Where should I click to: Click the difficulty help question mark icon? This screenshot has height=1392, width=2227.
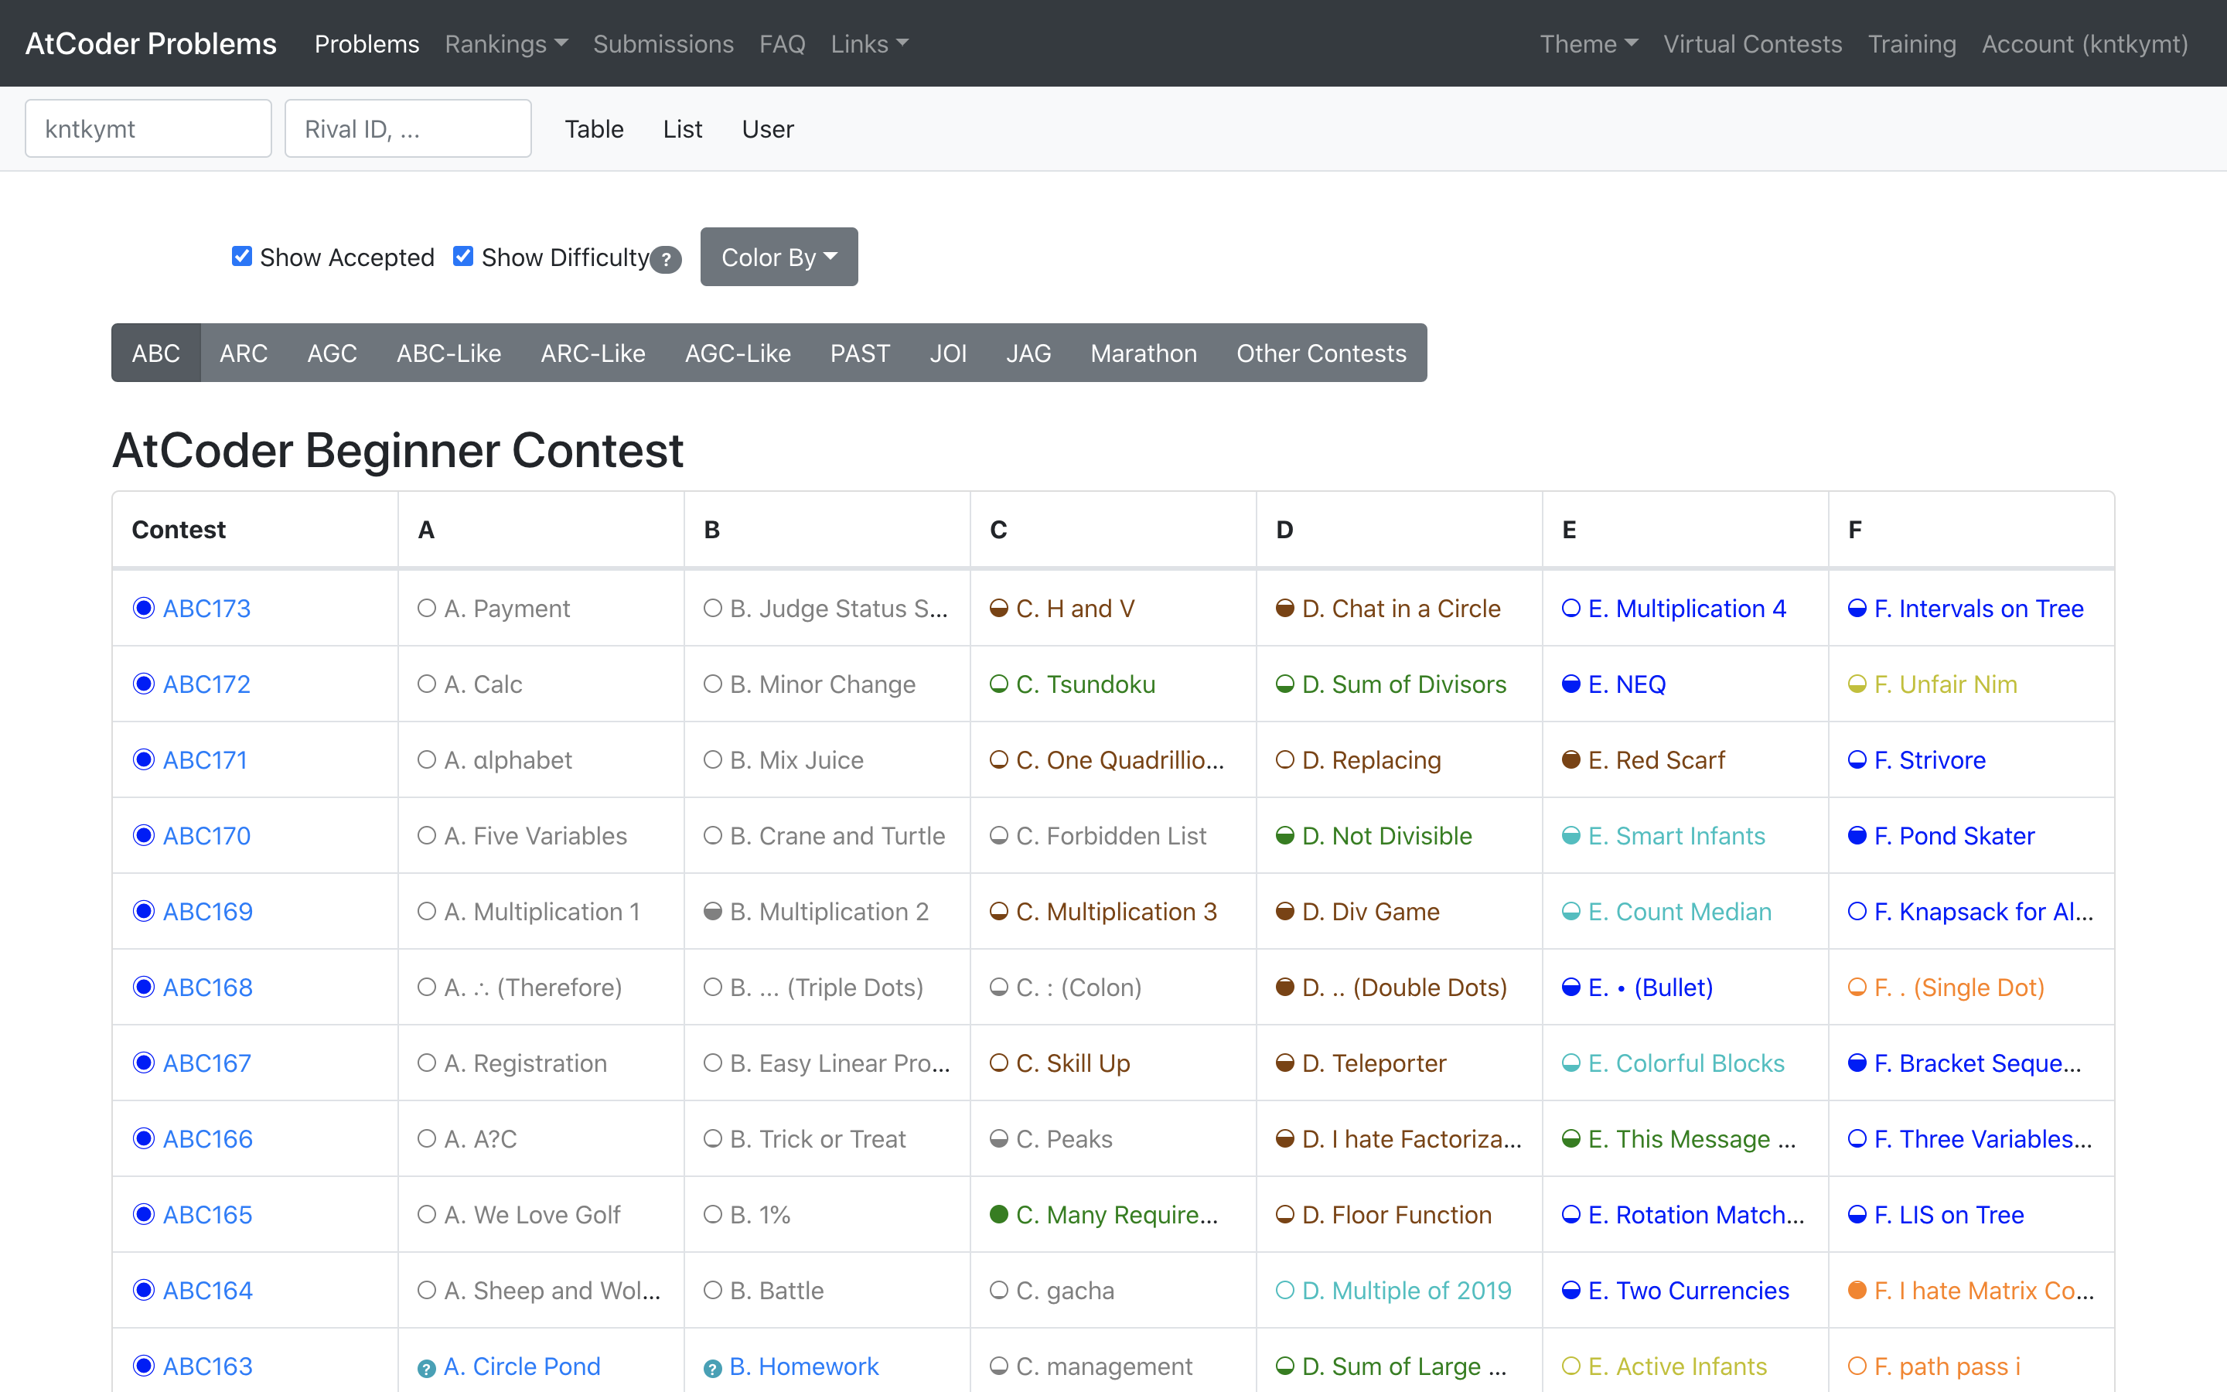665,260
